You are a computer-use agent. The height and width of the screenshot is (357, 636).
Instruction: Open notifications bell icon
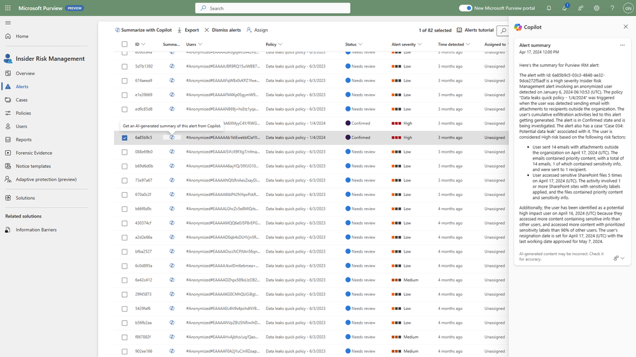(549, 8)
